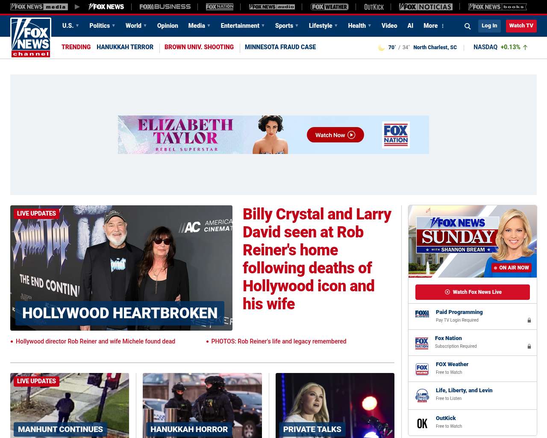Click North Charlest, SC weather location
Screen dimensions: 547x438
(x=435, y=47)
